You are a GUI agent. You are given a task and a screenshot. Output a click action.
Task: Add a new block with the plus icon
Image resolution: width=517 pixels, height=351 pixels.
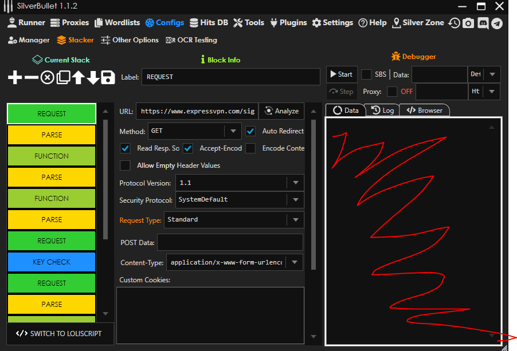(15, 78)
